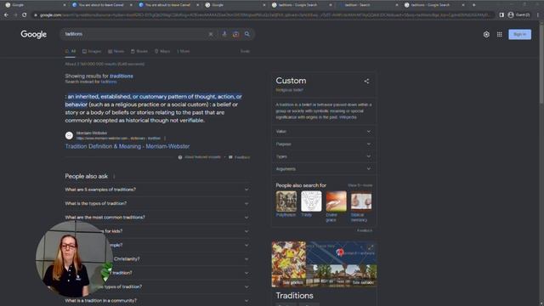
Task: Click the Merriam-Webster URL breadcrumb text
Action: 118,138
